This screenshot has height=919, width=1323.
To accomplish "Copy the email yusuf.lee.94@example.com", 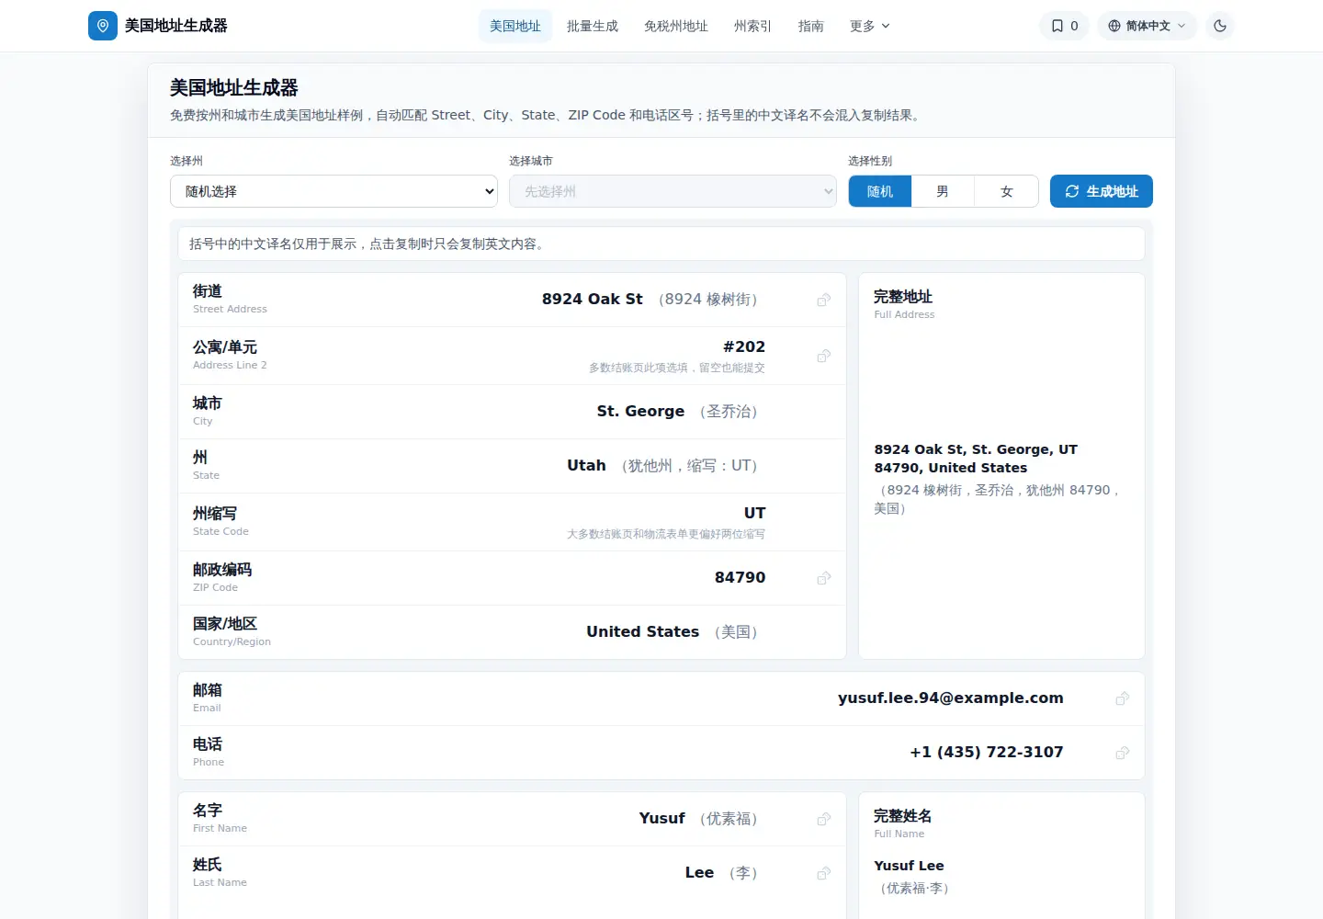I will tap(1123, 698).
